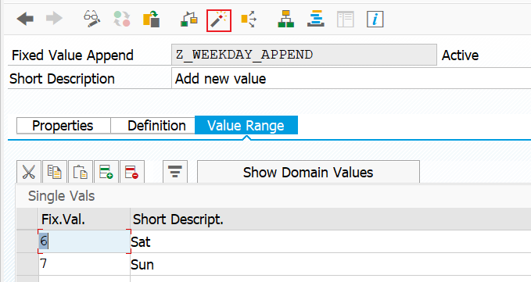
Task: Activate object with magic wand icon
Action: pos(219,20)
